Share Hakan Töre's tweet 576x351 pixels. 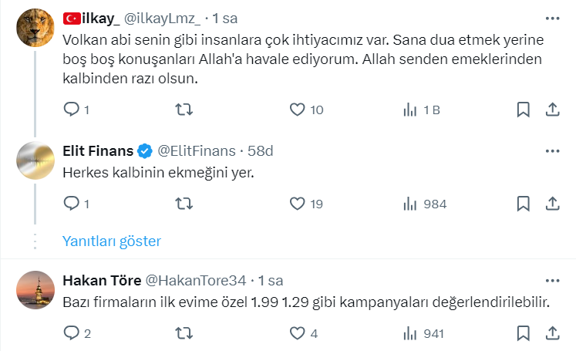552,333
